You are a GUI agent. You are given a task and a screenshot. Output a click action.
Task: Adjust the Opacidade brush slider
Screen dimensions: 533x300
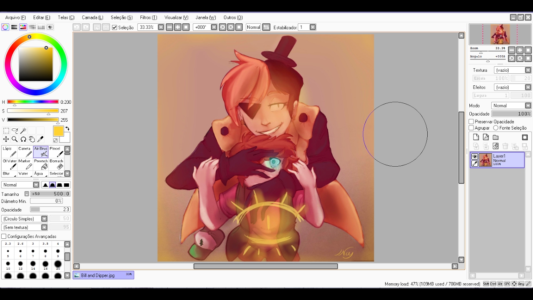pos(50,209)
